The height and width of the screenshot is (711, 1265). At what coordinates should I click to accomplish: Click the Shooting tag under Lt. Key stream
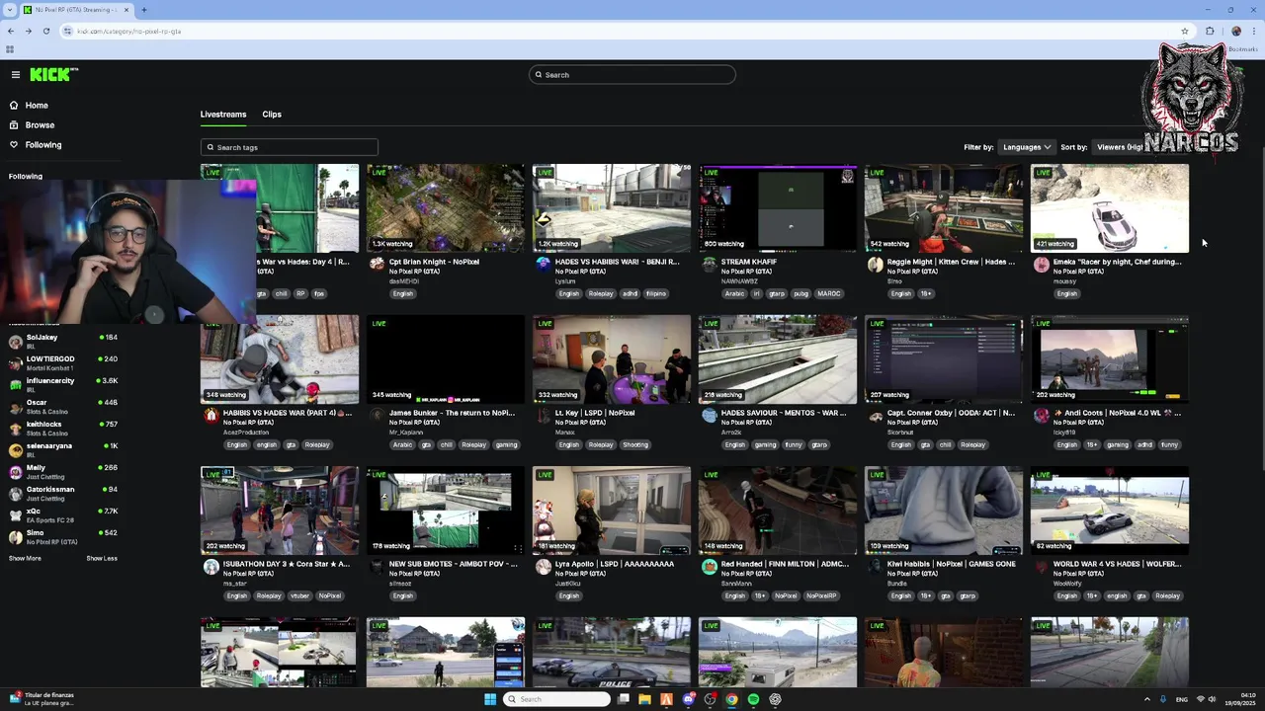635,445
